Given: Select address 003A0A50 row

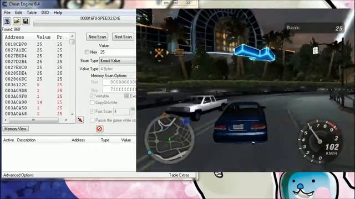Looking at the screenshot, I should click(36, 108).
